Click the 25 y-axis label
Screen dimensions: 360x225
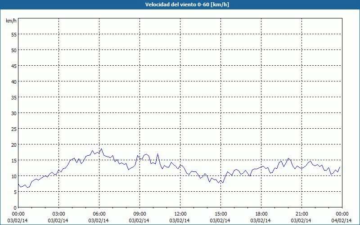13,129
